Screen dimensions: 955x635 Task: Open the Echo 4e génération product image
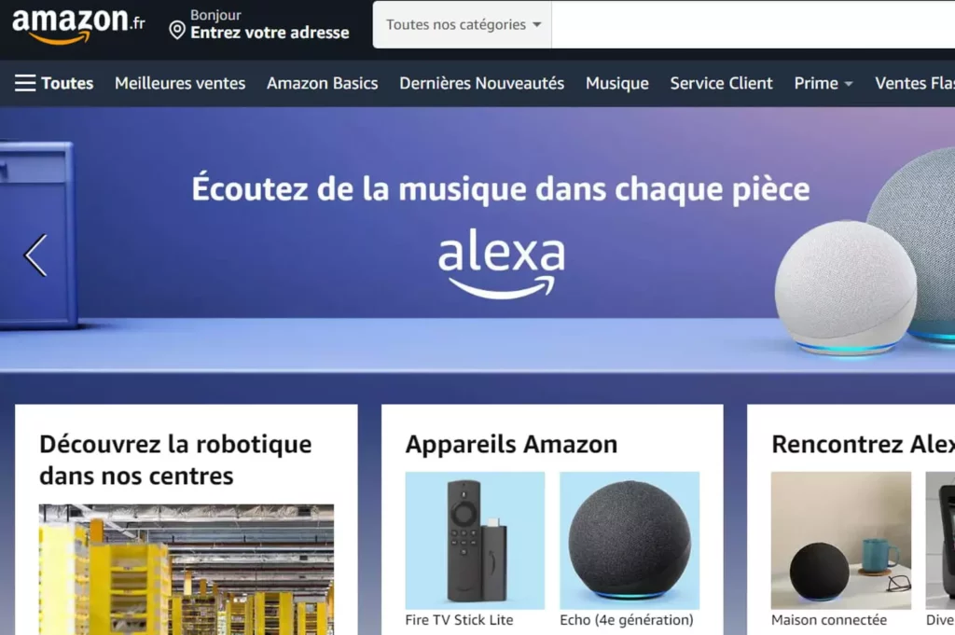[630, 540]
